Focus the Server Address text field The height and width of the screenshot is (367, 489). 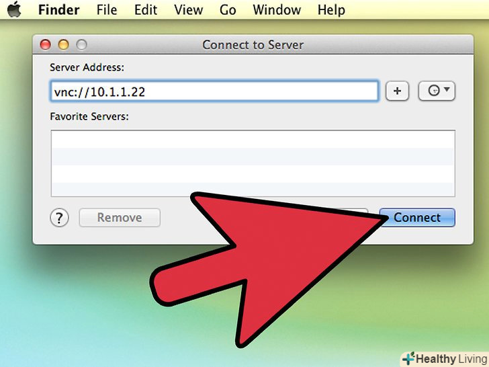214,91
